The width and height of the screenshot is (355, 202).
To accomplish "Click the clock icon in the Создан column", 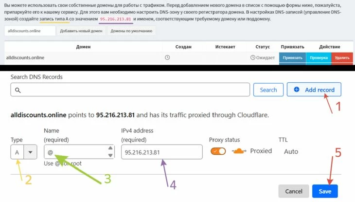I will (x=167, y=57).
